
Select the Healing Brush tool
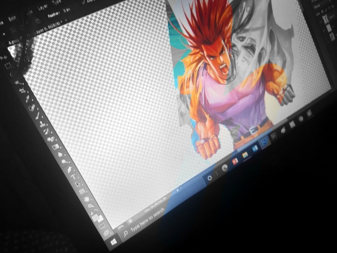click(32, 107)
